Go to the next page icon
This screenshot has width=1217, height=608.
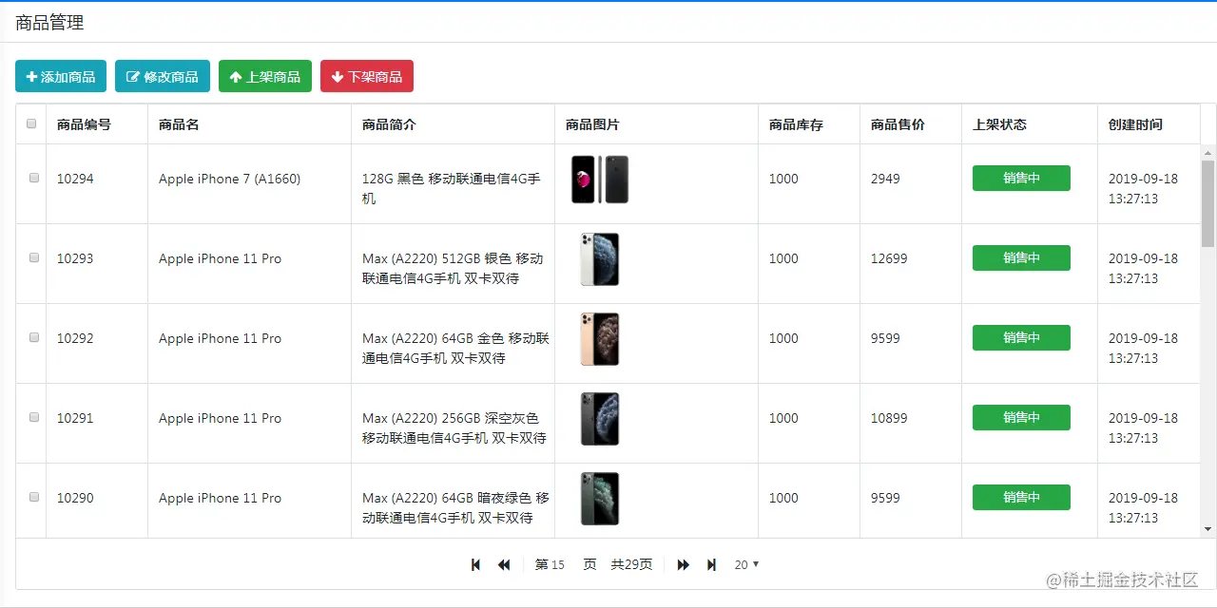[684, 564]
